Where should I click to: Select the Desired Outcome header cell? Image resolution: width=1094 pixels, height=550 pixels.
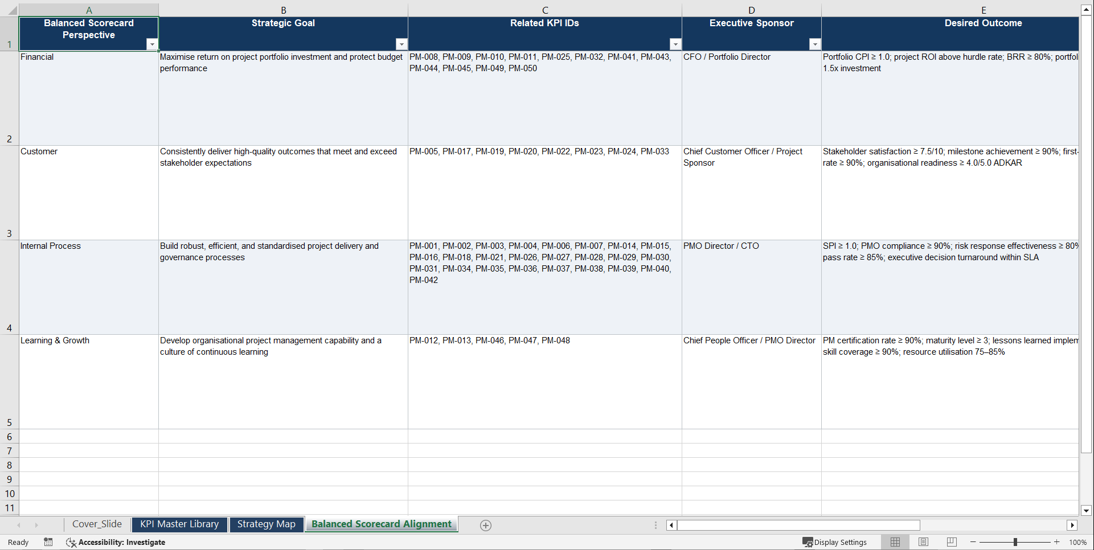(x=950, y=34)
